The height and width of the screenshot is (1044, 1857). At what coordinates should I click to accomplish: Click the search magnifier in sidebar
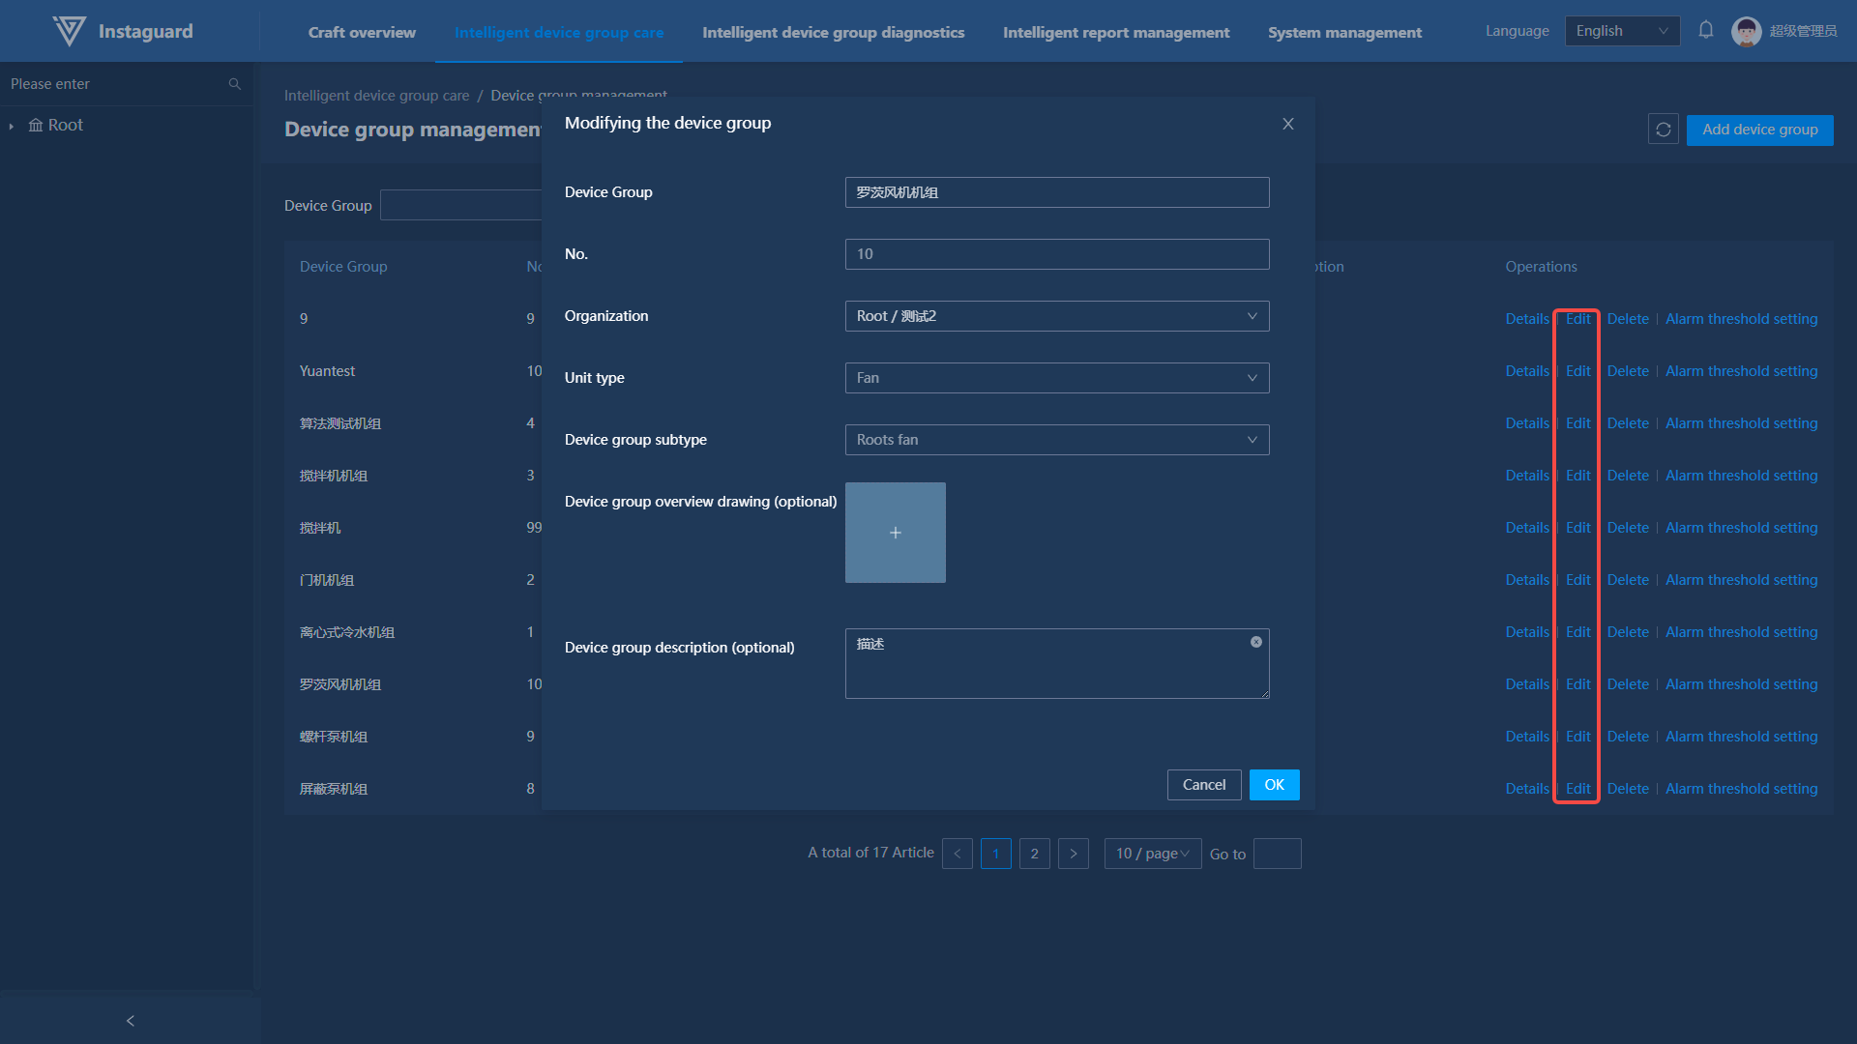tap(234, 84)
